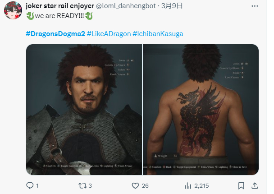Open the #DragonsDogma2 hashtag
Image resolution: width=274 pixels, height=194 pixels.
coord(55,34)
